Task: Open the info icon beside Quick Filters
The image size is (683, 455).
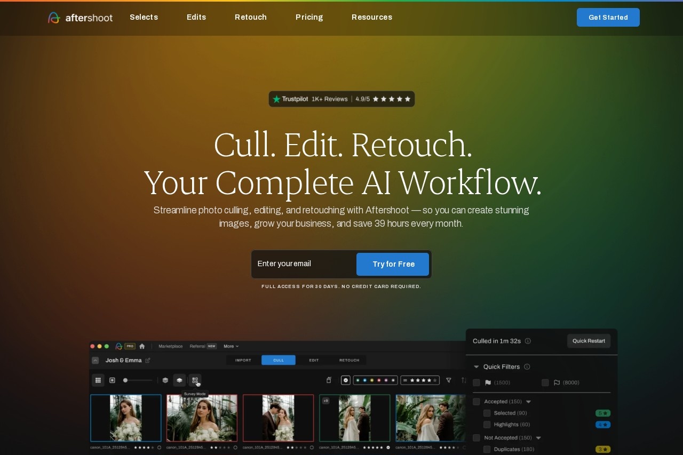Action: click(x=527, y=367)
